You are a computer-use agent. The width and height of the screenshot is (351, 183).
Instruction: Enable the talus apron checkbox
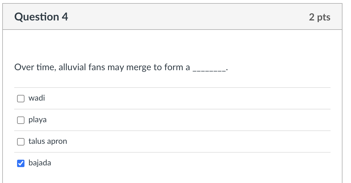click(21, 142)
